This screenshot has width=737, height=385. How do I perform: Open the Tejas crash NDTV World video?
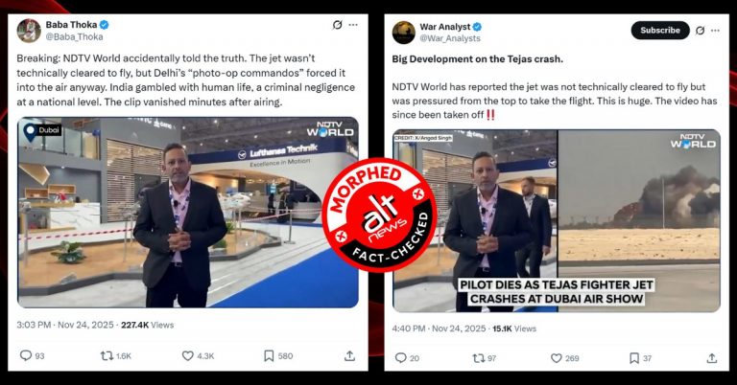(x=557, y=220)
